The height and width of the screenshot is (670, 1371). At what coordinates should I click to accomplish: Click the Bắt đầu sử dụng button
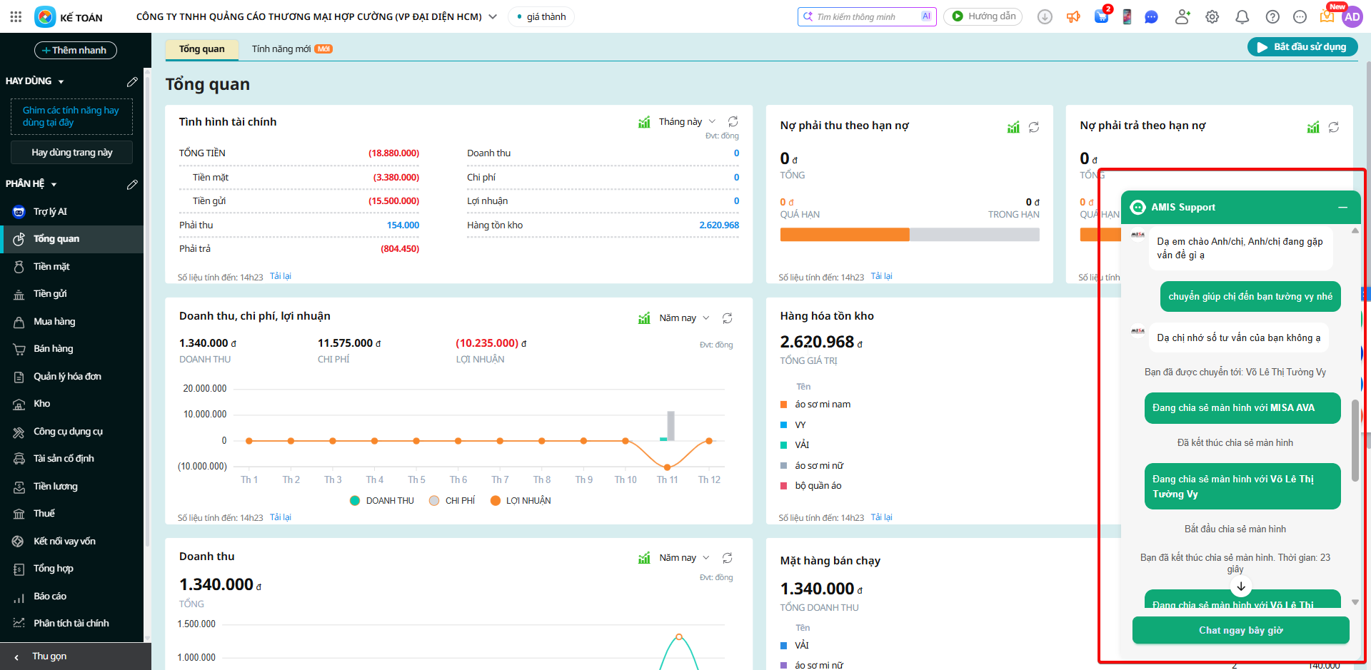click(1302, 47)
